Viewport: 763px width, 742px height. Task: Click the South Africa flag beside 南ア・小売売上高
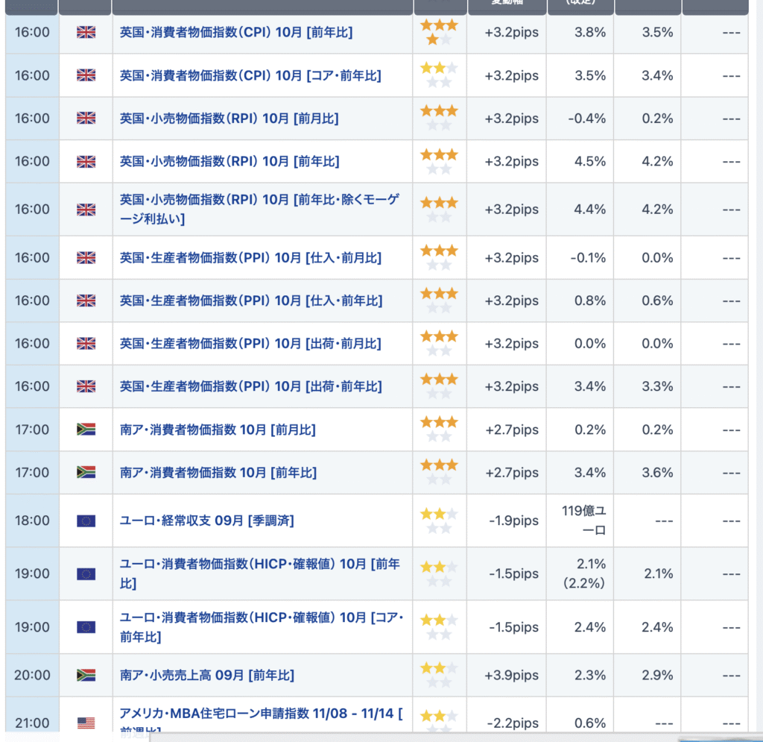coord(86,675)
